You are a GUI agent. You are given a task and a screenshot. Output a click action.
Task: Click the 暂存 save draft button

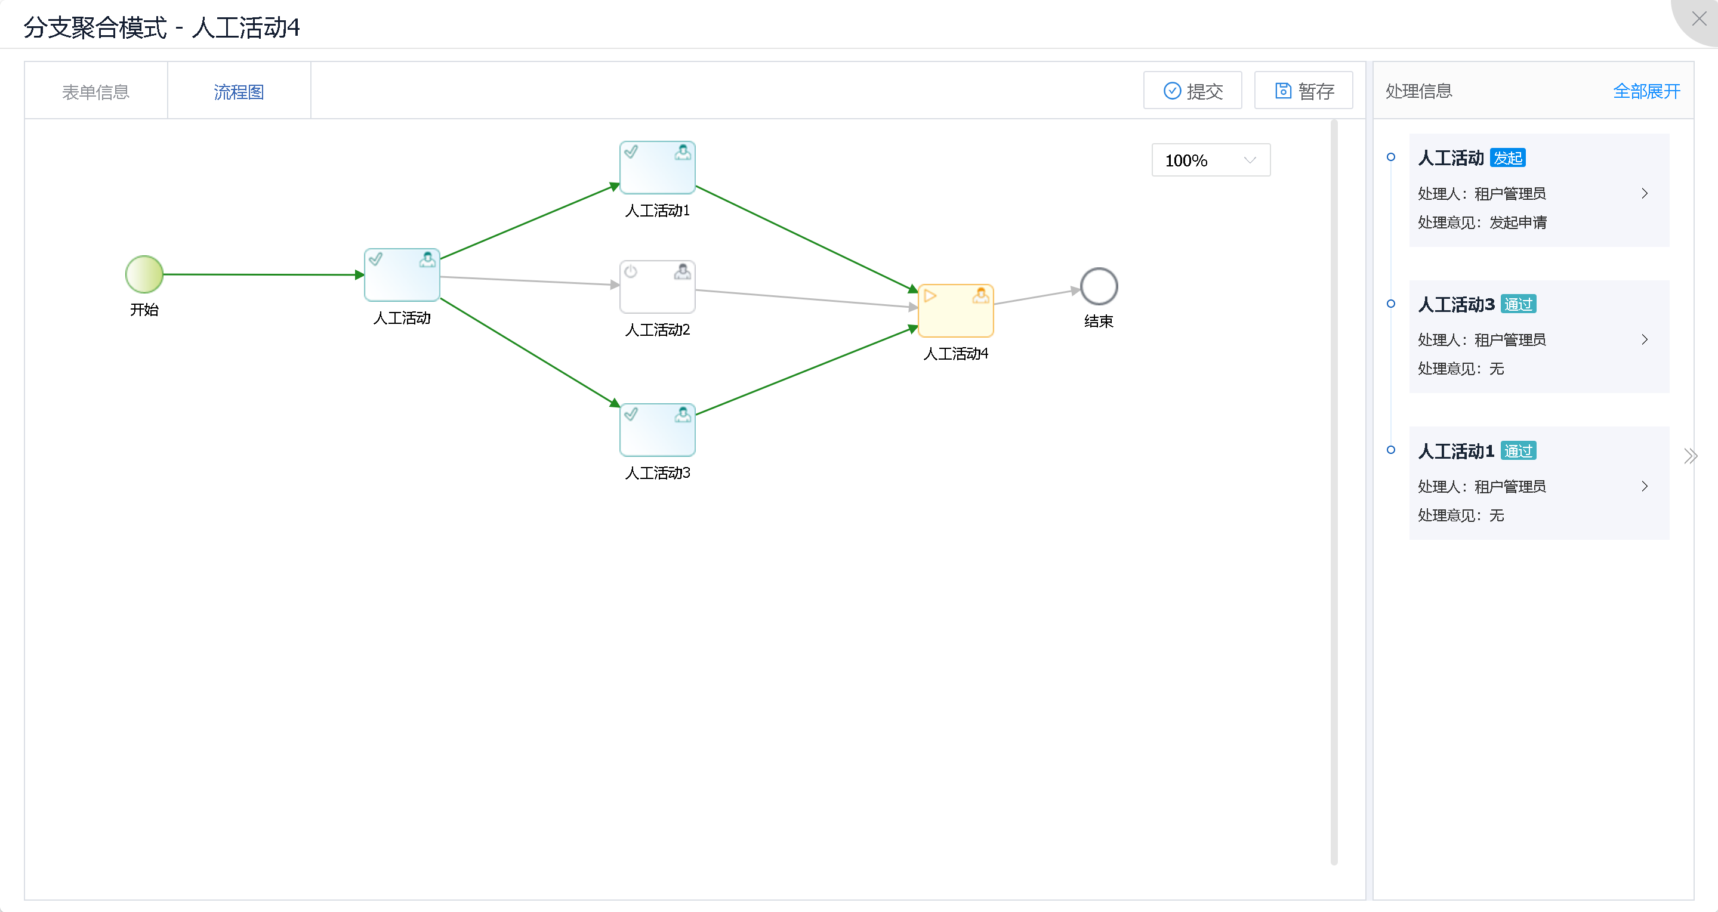point(1303,91)
